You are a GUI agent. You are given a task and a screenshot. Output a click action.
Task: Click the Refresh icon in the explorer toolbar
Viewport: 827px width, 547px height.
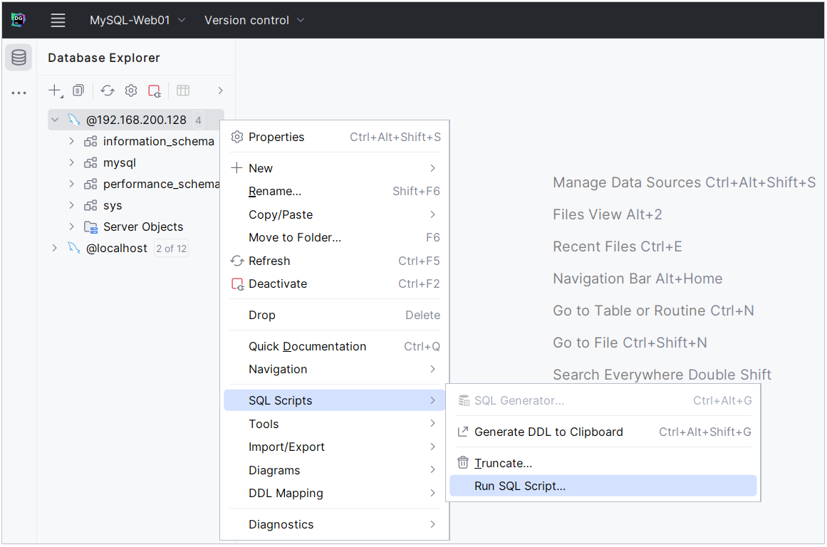pyautogui.click(x=107, y=90)
